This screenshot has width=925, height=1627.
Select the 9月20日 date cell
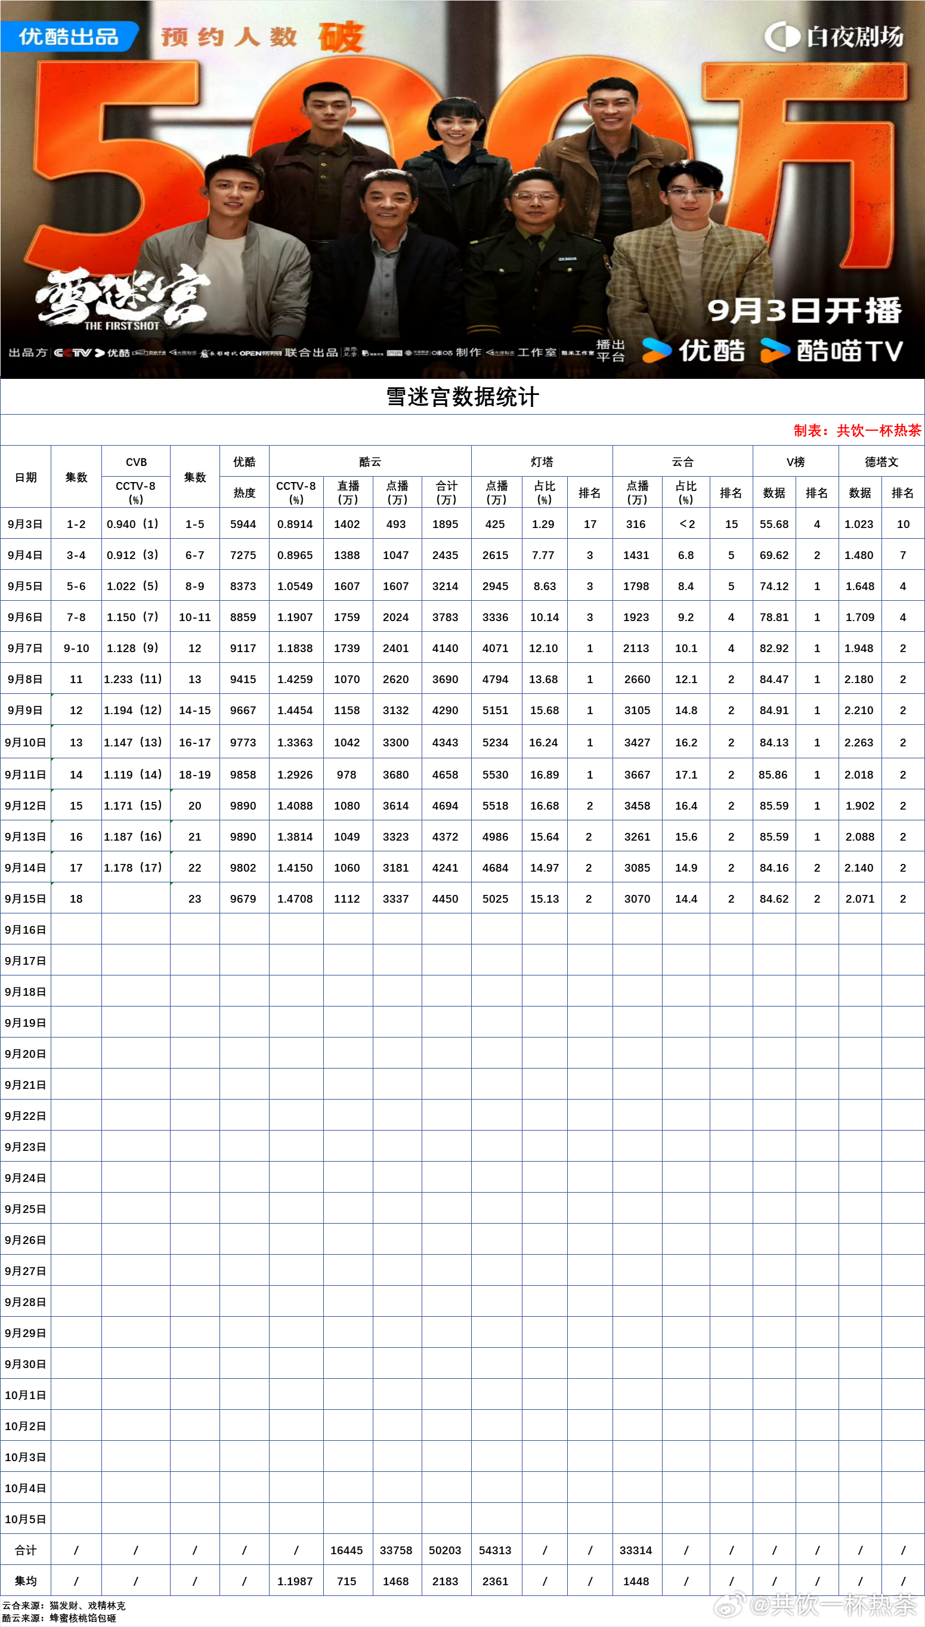click(26, 1054)
